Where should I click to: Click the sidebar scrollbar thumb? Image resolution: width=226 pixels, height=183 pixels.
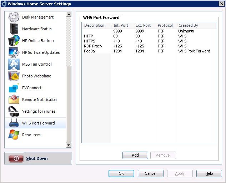pos(69,104)
